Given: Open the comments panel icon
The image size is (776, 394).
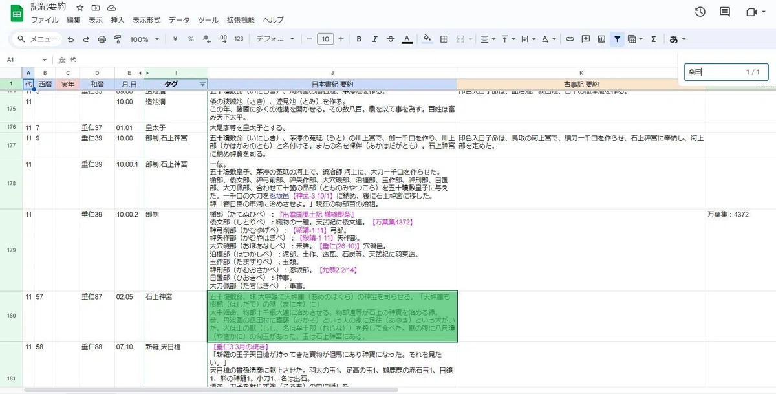Looking at the screenshot, I should 725,12.
